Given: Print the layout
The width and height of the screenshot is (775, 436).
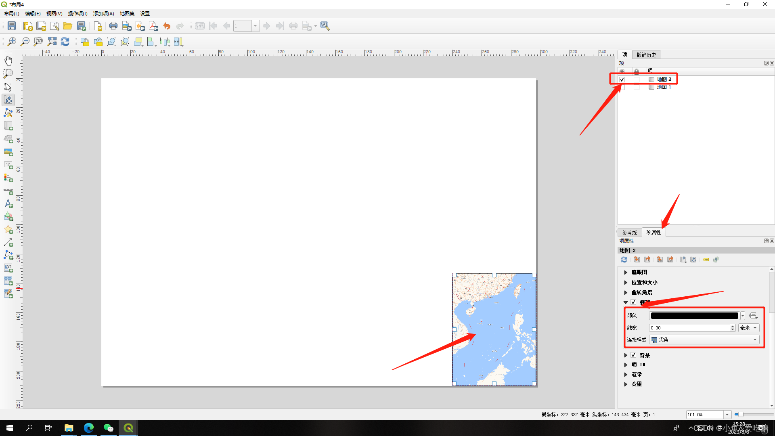Looking at the screenshot, I should (x=113, y=26).
